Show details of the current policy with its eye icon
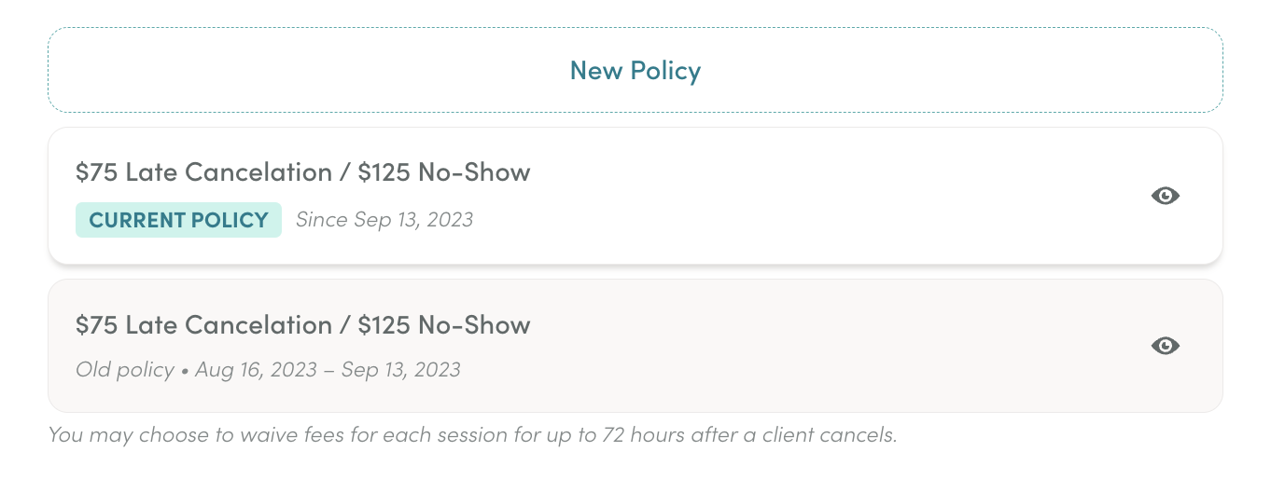 (x=1166, y=196)
